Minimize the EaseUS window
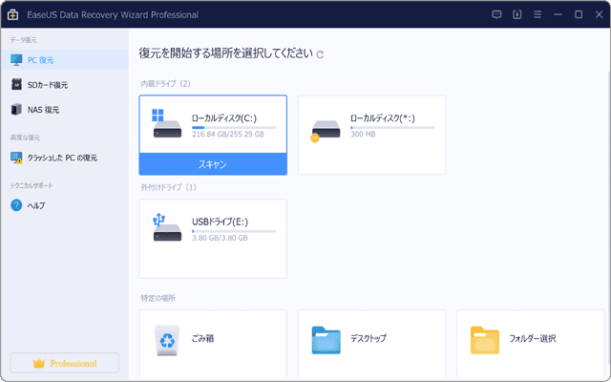This screenshot has height=382, width=611. (x=558, y=15)
